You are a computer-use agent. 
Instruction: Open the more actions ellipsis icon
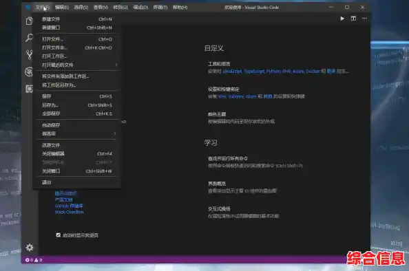click(364, 19)
